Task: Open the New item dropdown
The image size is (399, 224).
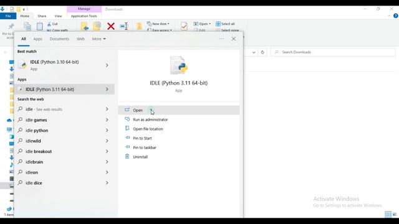Action: tap(158, 24)
